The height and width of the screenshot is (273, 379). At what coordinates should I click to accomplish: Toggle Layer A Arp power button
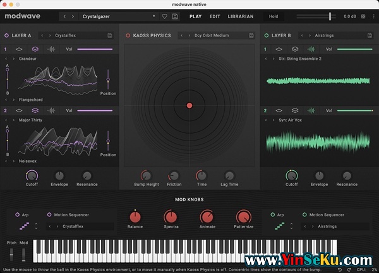18,214
